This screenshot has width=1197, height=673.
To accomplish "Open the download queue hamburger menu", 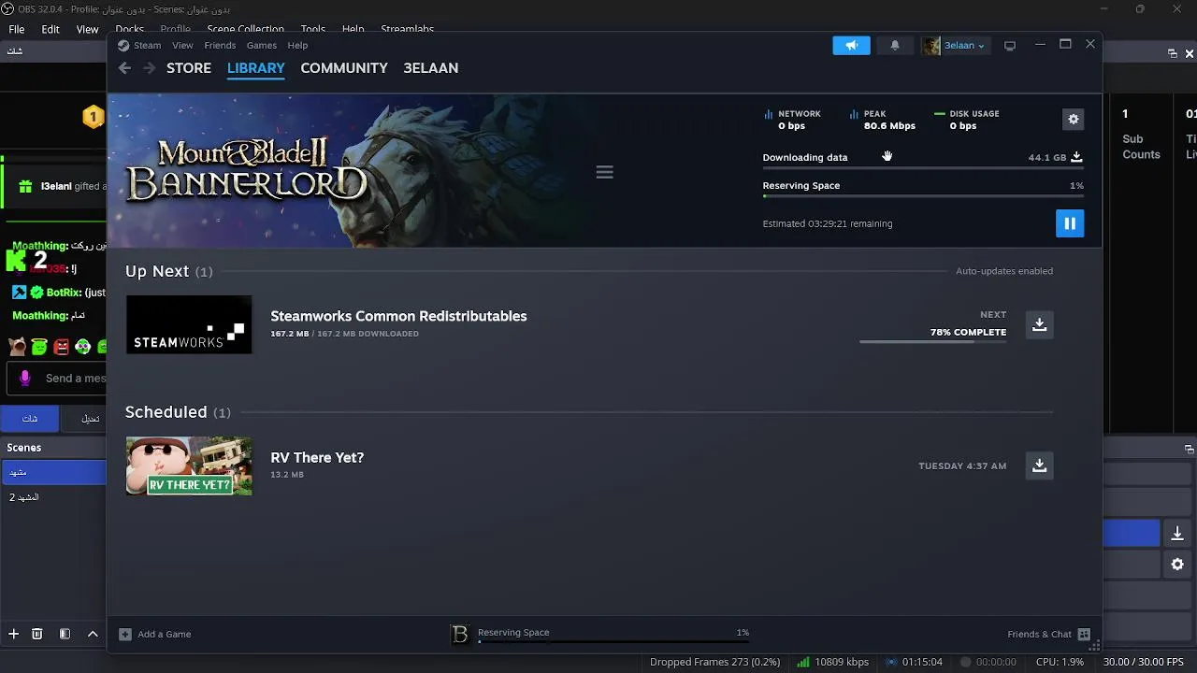I will click(x=604, y=172).
